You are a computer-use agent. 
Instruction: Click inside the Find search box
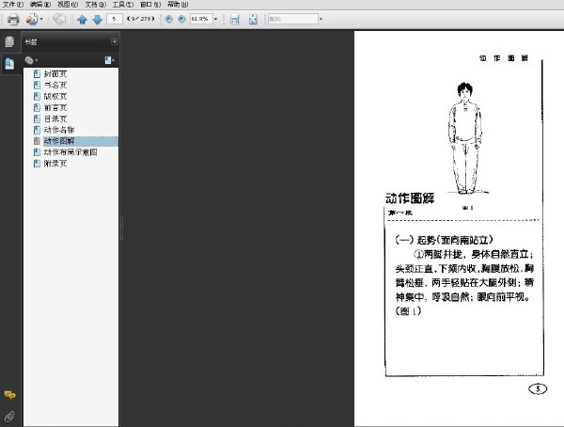[292, 19]
